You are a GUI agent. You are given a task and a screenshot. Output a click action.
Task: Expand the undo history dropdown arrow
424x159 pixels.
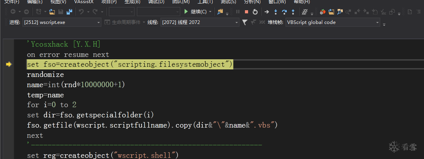tap(88, 12)
